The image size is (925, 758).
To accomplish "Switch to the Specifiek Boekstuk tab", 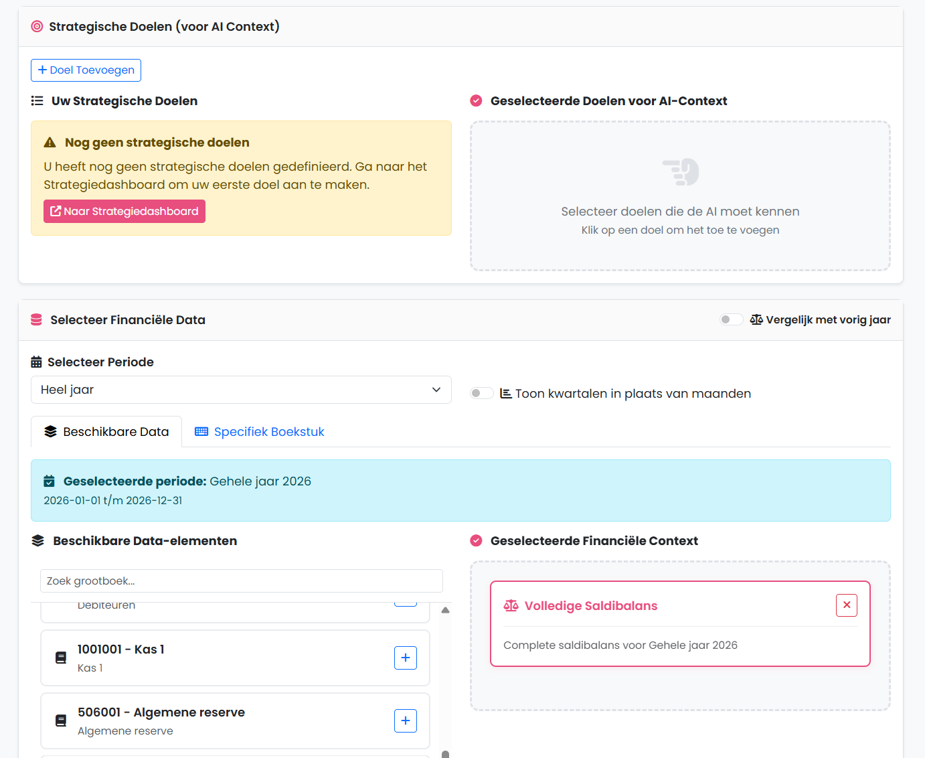I will (259, 432).
